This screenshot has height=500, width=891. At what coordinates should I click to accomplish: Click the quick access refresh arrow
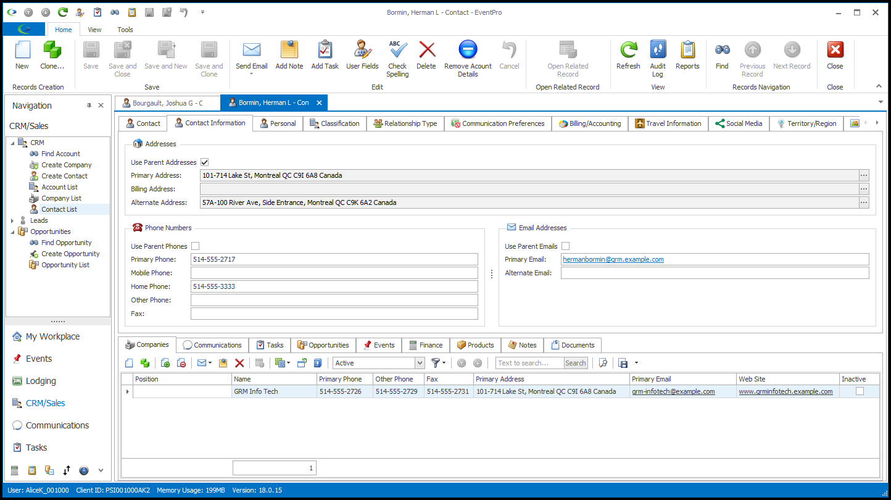click(x=63, y=12)
